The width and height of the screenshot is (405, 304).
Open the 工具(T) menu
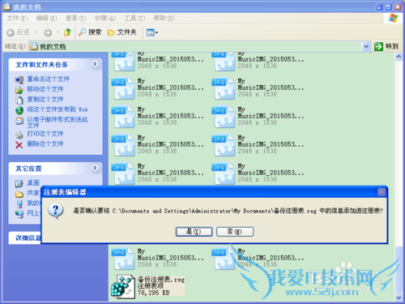coord(134,19)
